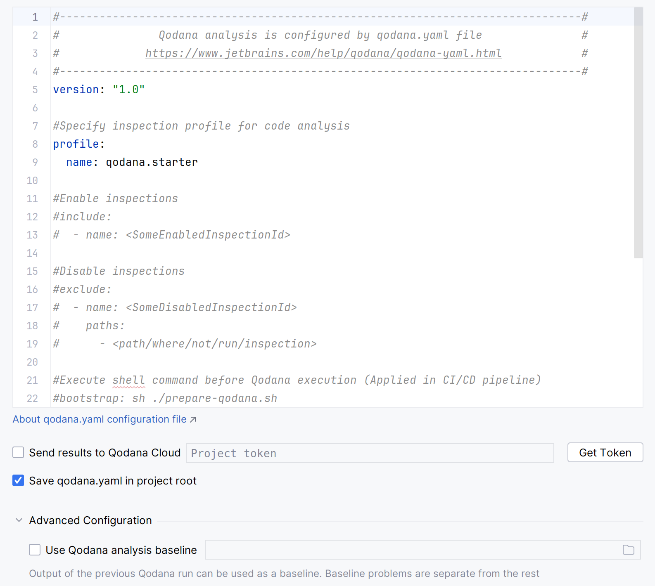The width and height of the screenshot is (655, 586).
Task: Place cursor on the version "1.0" value
Action: [128, 90]
